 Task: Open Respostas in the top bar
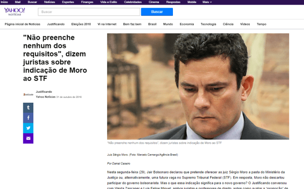click(173, 2)
